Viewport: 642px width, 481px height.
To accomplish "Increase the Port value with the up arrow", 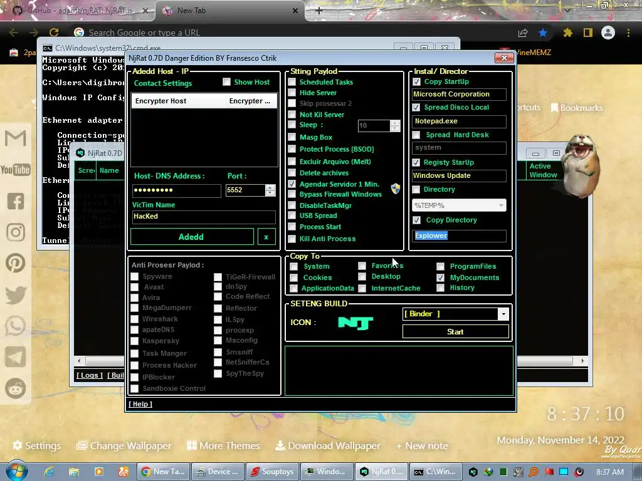I will pyautogui.click(x=270, y=187).
